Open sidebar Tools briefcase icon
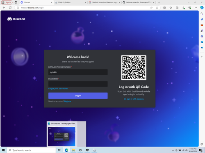 coord(202,25)
